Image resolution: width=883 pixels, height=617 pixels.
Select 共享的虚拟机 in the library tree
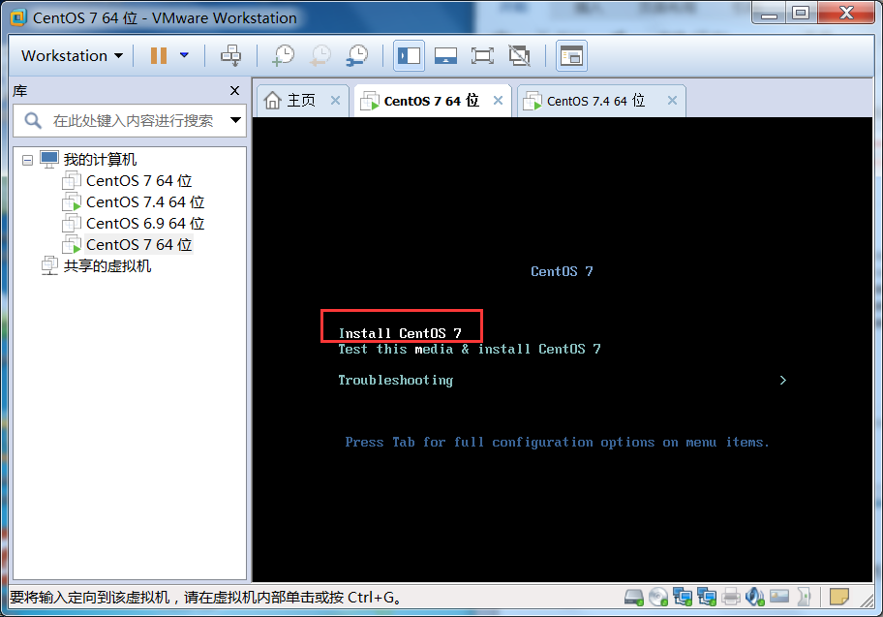tap(107, 266)
